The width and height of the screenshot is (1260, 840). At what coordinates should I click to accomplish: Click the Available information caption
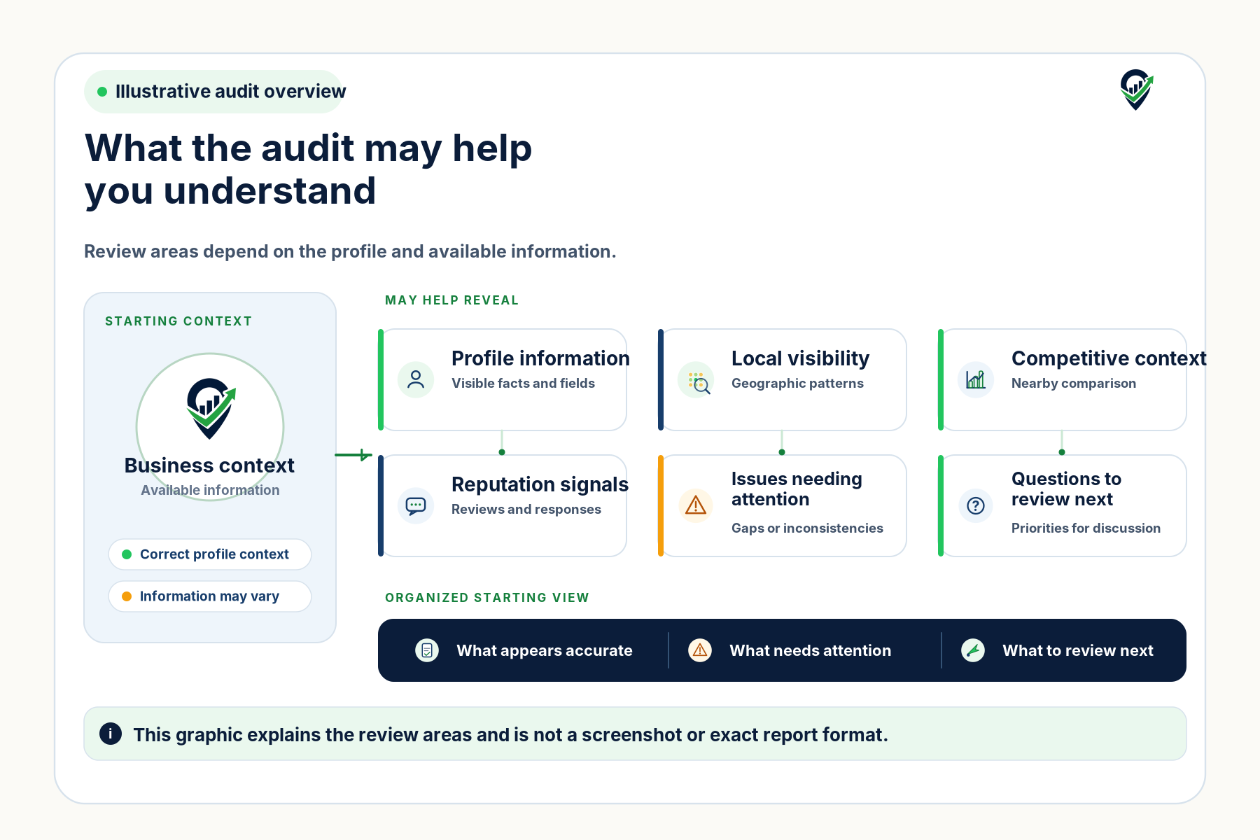[x=210, y=490]
